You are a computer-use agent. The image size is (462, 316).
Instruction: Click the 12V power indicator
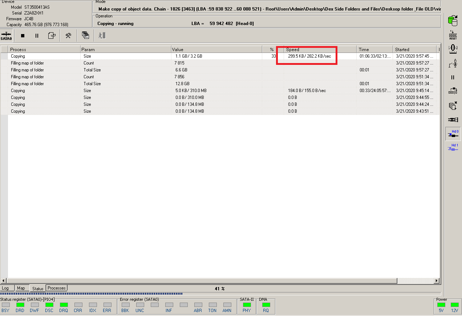point(454,305)
